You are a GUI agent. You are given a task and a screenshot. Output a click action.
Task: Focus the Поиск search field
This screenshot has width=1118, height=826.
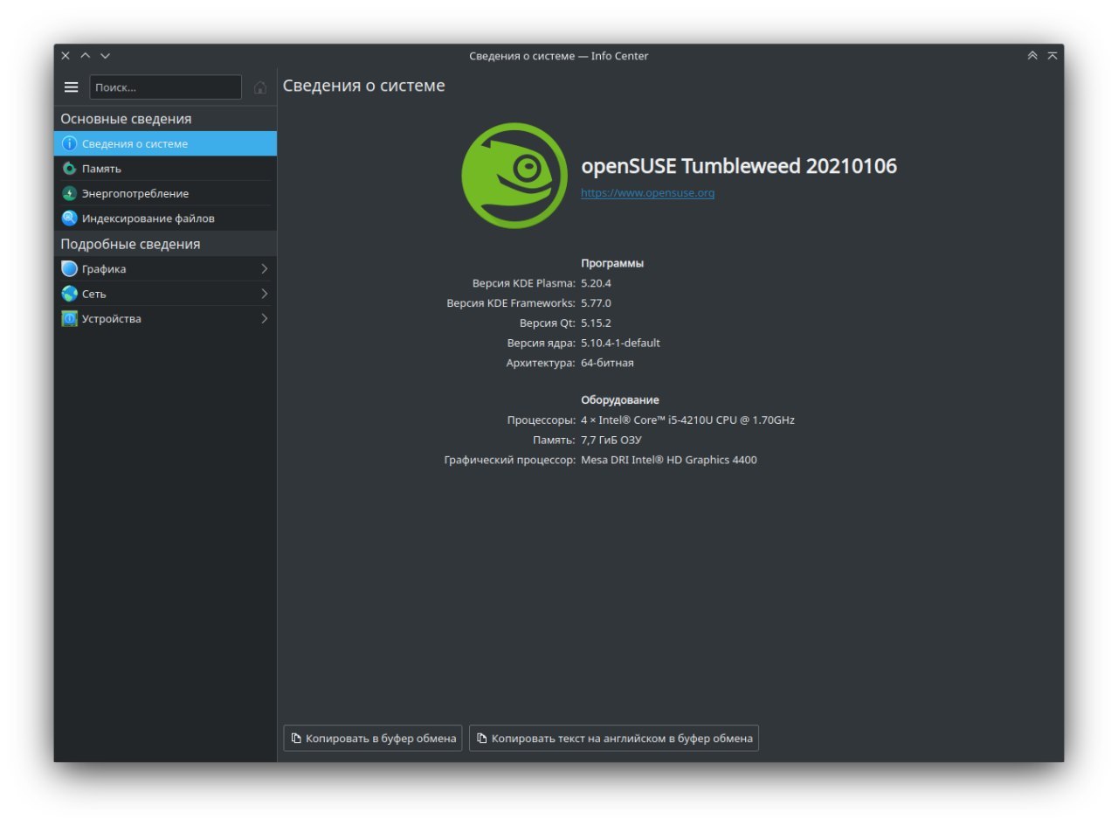click(x=165, y=87)
